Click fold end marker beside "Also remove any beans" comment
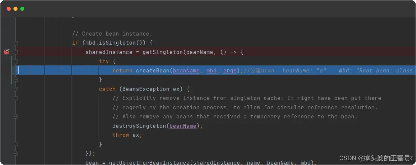 click(x=15, y=117)
